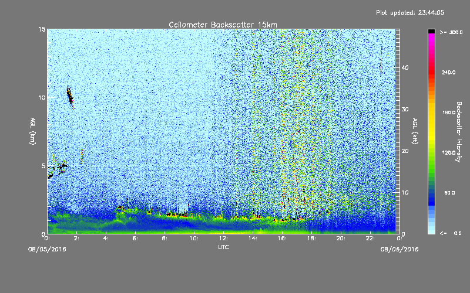Click the 6: hour tick on time axis

coord(135,239)
